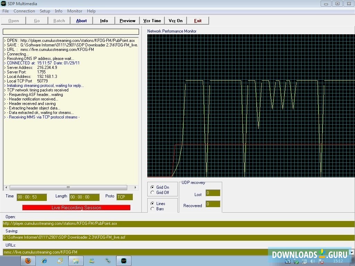Open the Monitor menu
This screenshot has width=355, height=266.
[x=75, y=11]
